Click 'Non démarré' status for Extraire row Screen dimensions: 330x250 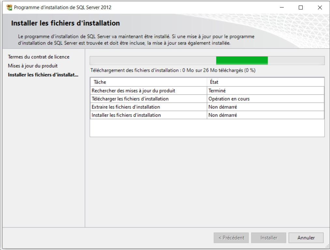pyautogui.click(x=266, y=107)
